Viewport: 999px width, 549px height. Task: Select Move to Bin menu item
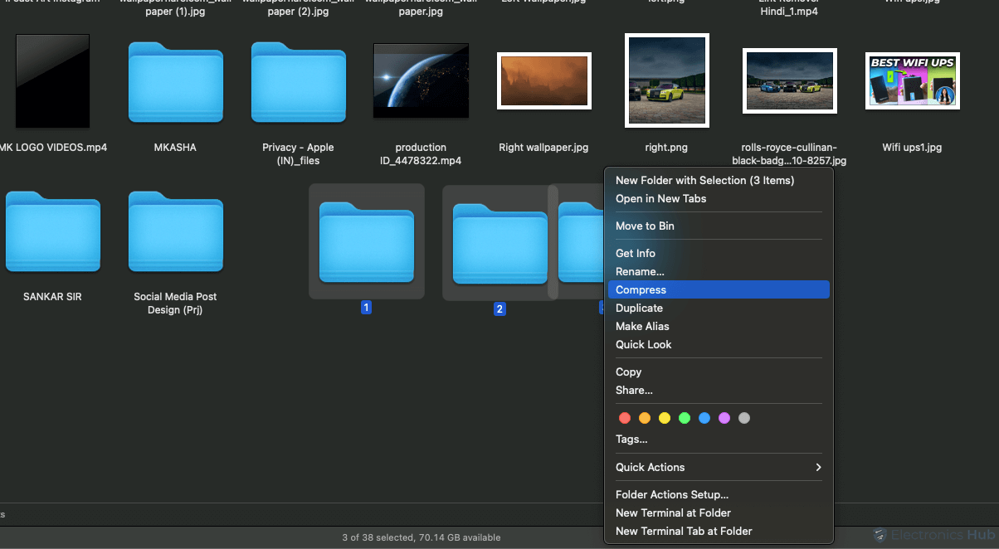(645, 226)
